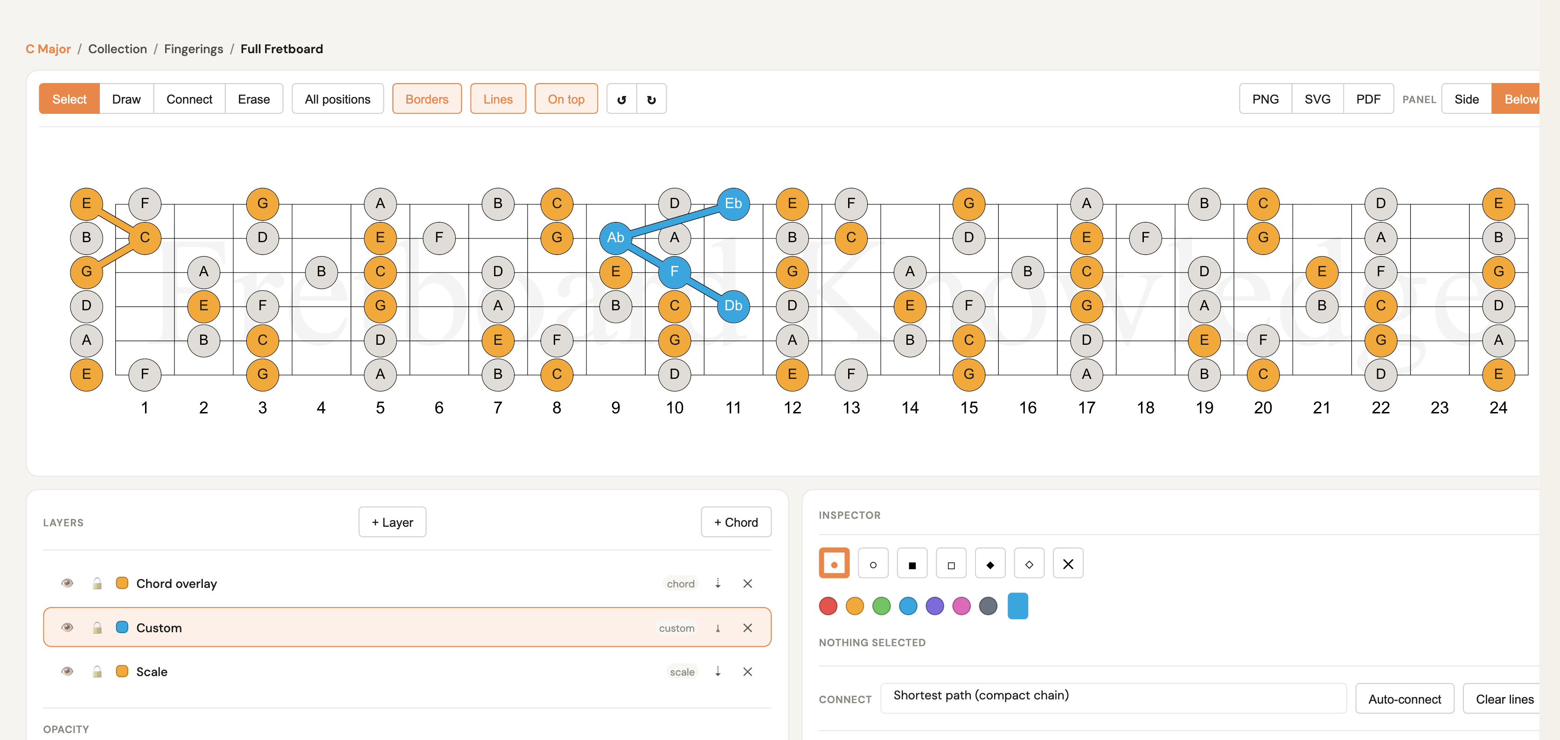The height and width of the screenshot is (740, 1560).
Task: Go to C Major breadcrumb
Action: tap(49, 49)
